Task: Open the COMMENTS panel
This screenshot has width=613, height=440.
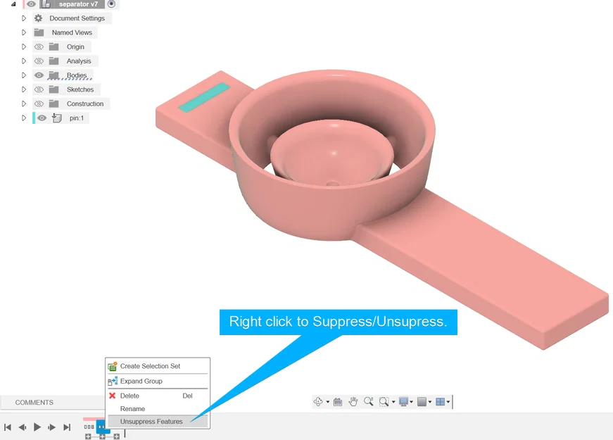Action: [34, 403]
